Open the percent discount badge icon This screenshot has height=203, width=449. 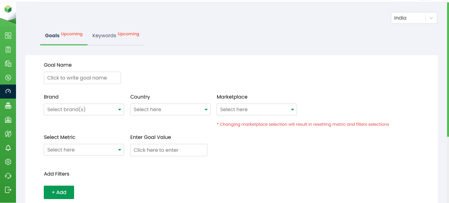[x=8, y=78]
